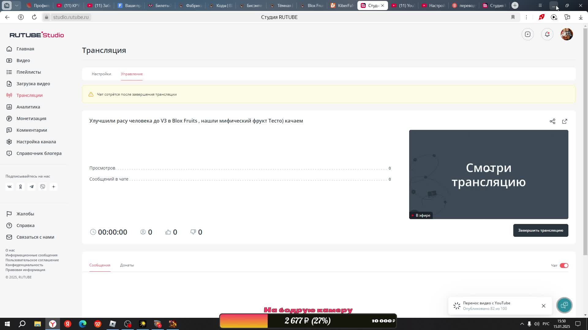This screenshot has height=330, width=588.
Task: Show hidden system tray icons
Action: (522, 324)
